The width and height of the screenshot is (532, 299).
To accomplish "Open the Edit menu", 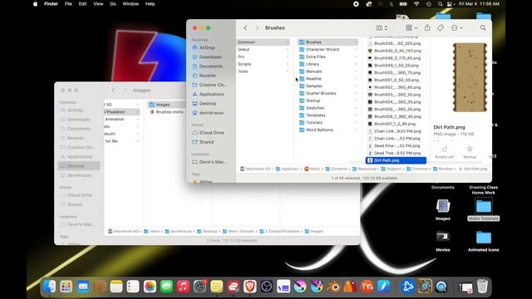I will pyautogui.click(x=82, y=3).
